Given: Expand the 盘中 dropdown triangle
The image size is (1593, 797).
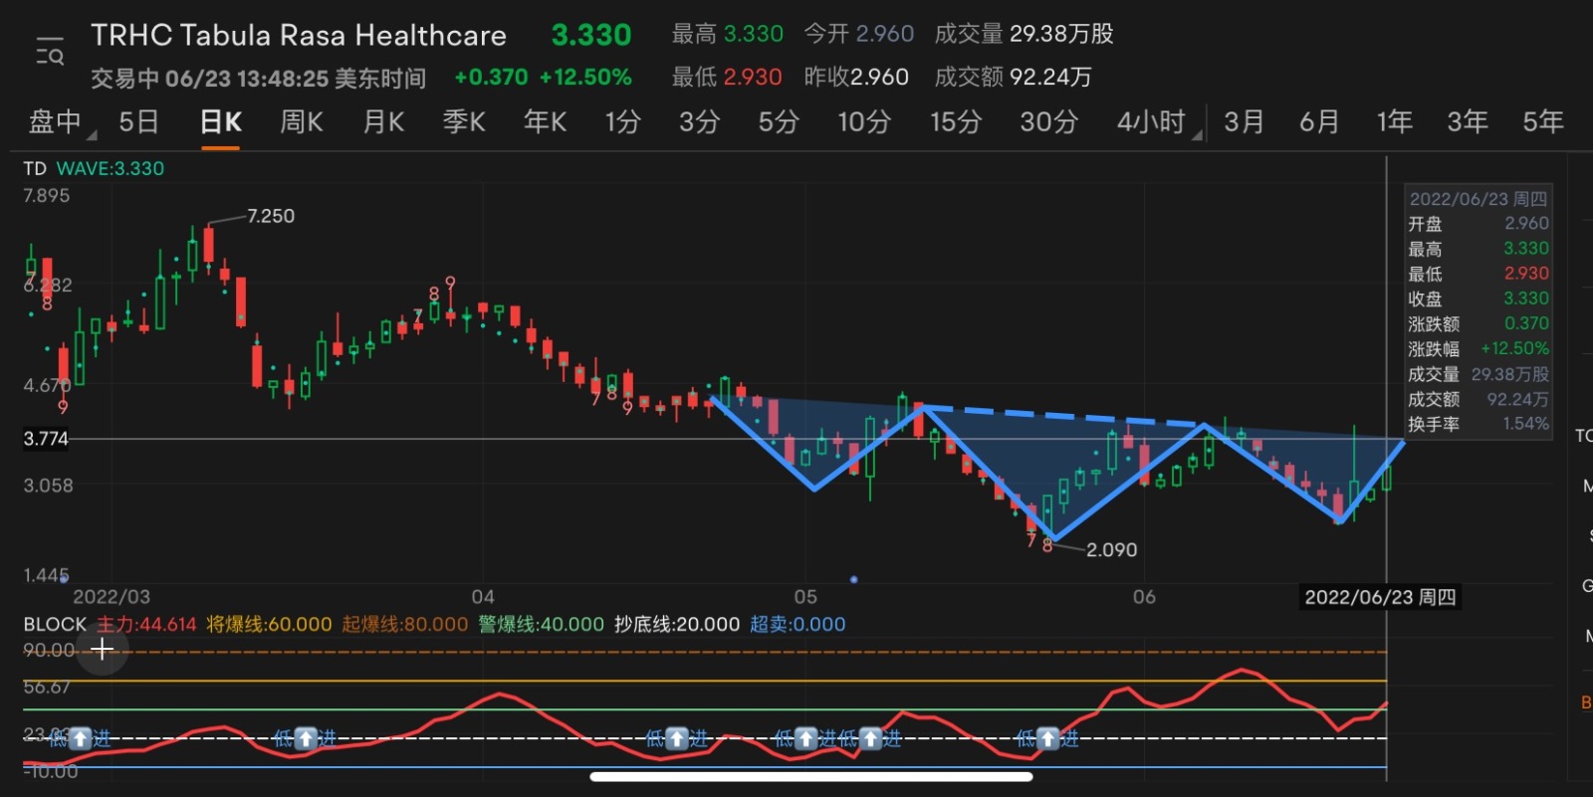Looking at the screenshot, I should pyautogui.click(x=92, y=134).
